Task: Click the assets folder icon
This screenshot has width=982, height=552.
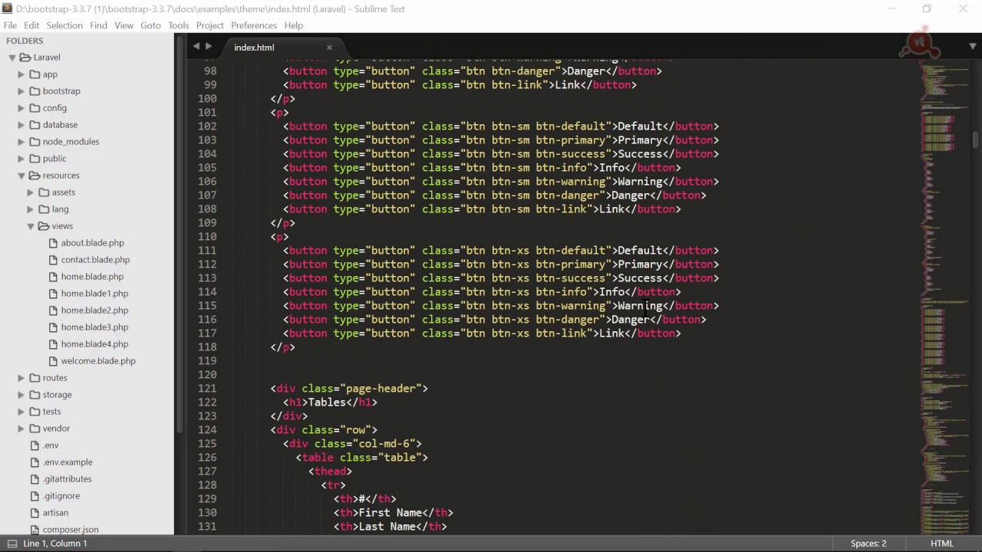Action: coord(44,192)
